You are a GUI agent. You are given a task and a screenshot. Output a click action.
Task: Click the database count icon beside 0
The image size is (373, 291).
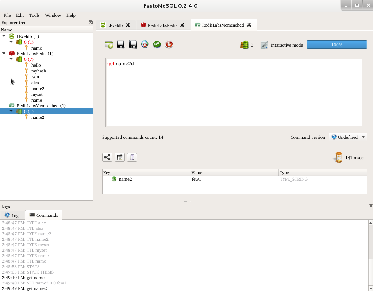[244, 45]
